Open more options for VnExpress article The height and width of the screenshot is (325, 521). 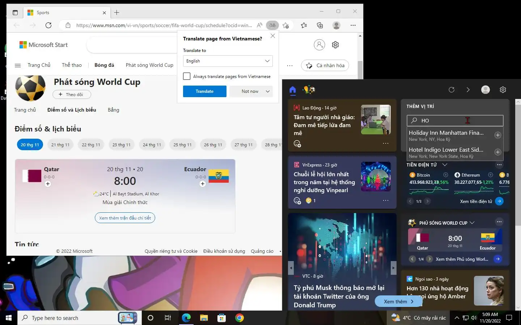tap(386, 200)
